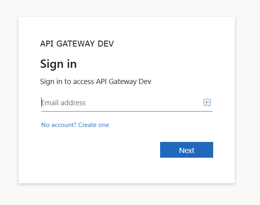Open the 'No account? Create one' link

(75, 125)
